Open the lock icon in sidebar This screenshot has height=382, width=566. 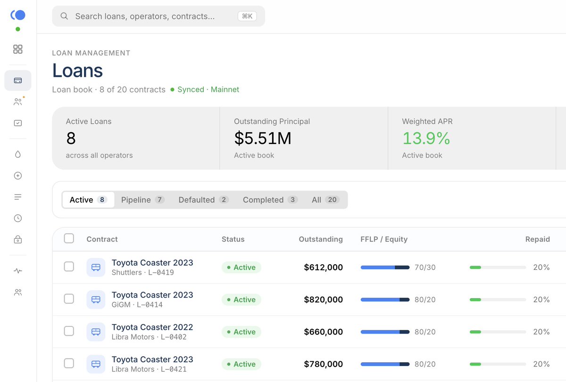(x=18, y=240)
